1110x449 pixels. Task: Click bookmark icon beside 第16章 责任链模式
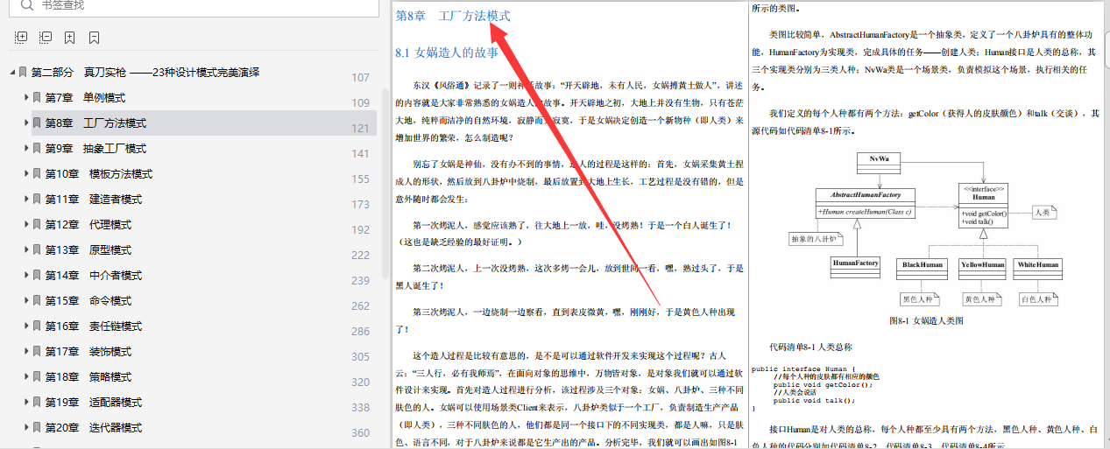pyautogui.click(x=37, y=326)
